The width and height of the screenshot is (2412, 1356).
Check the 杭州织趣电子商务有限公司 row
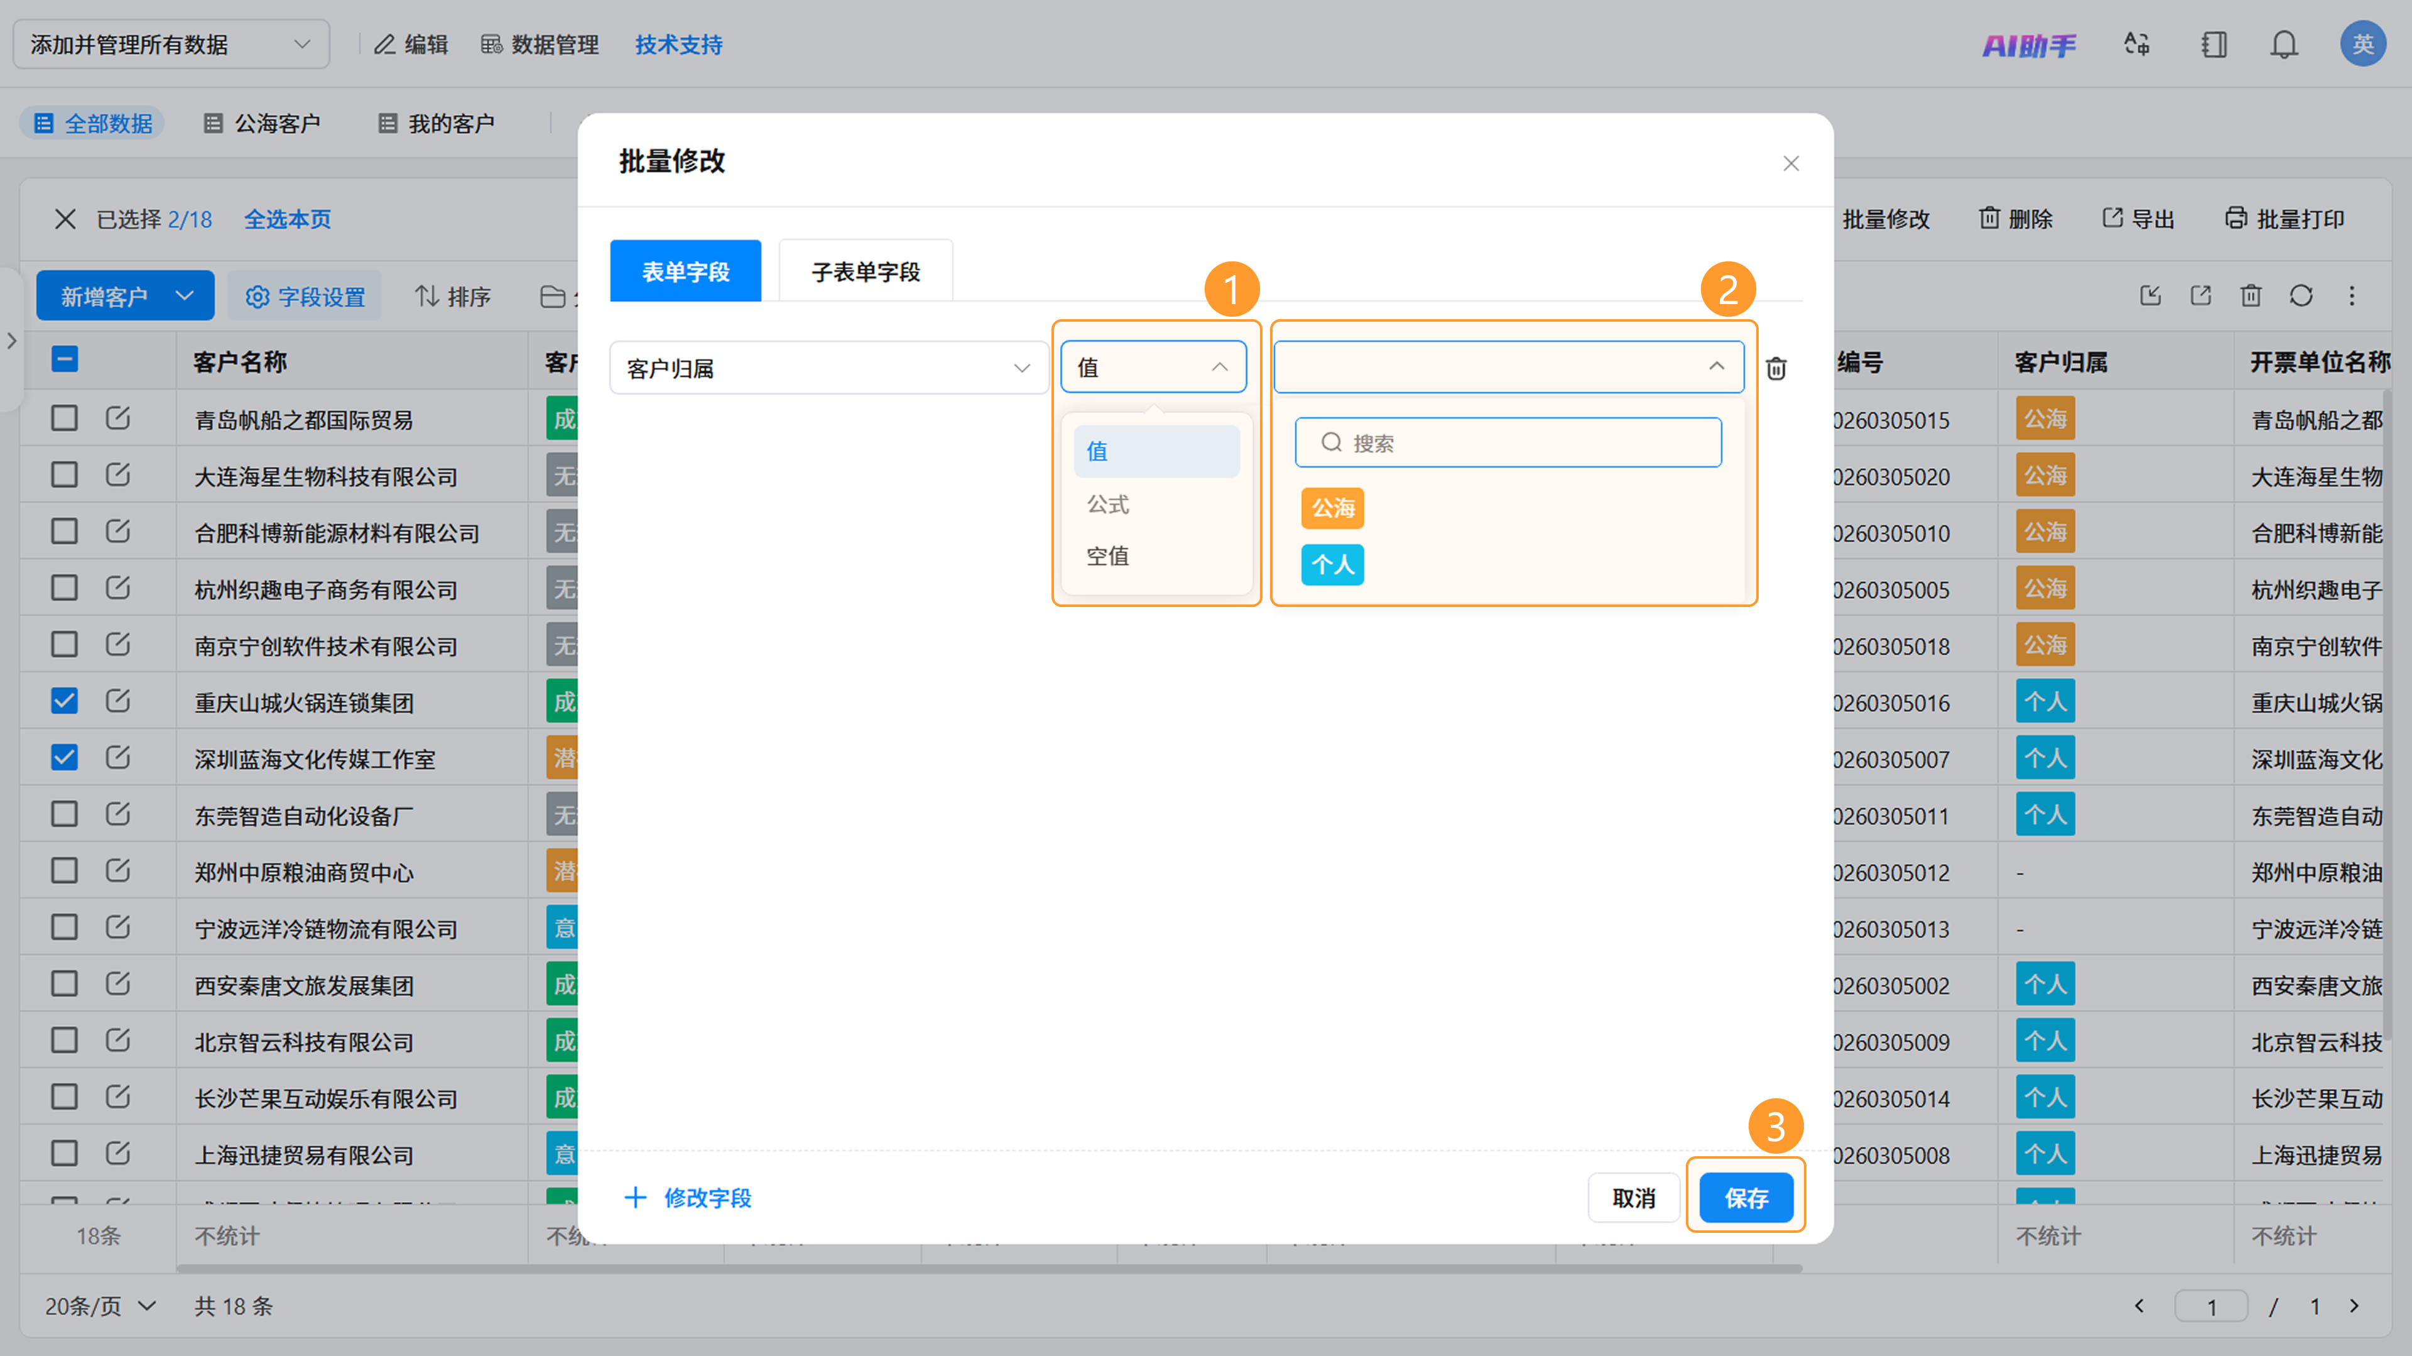(65, 587)
